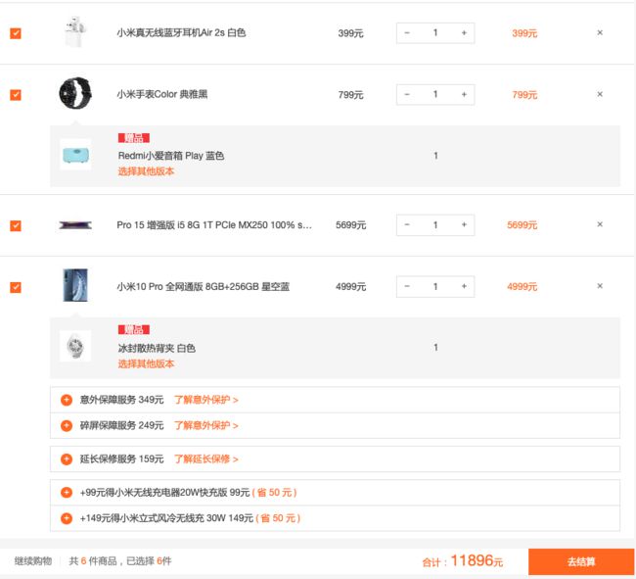Increase quantity of 小米10 Pro

pyautogui.click(x=464, y=286)
